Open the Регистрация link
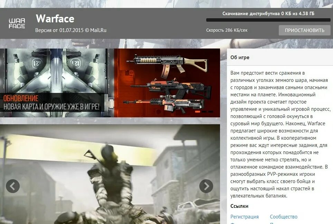Image resolution: width=333 pixels, height=224 pixels. (245, 217)
